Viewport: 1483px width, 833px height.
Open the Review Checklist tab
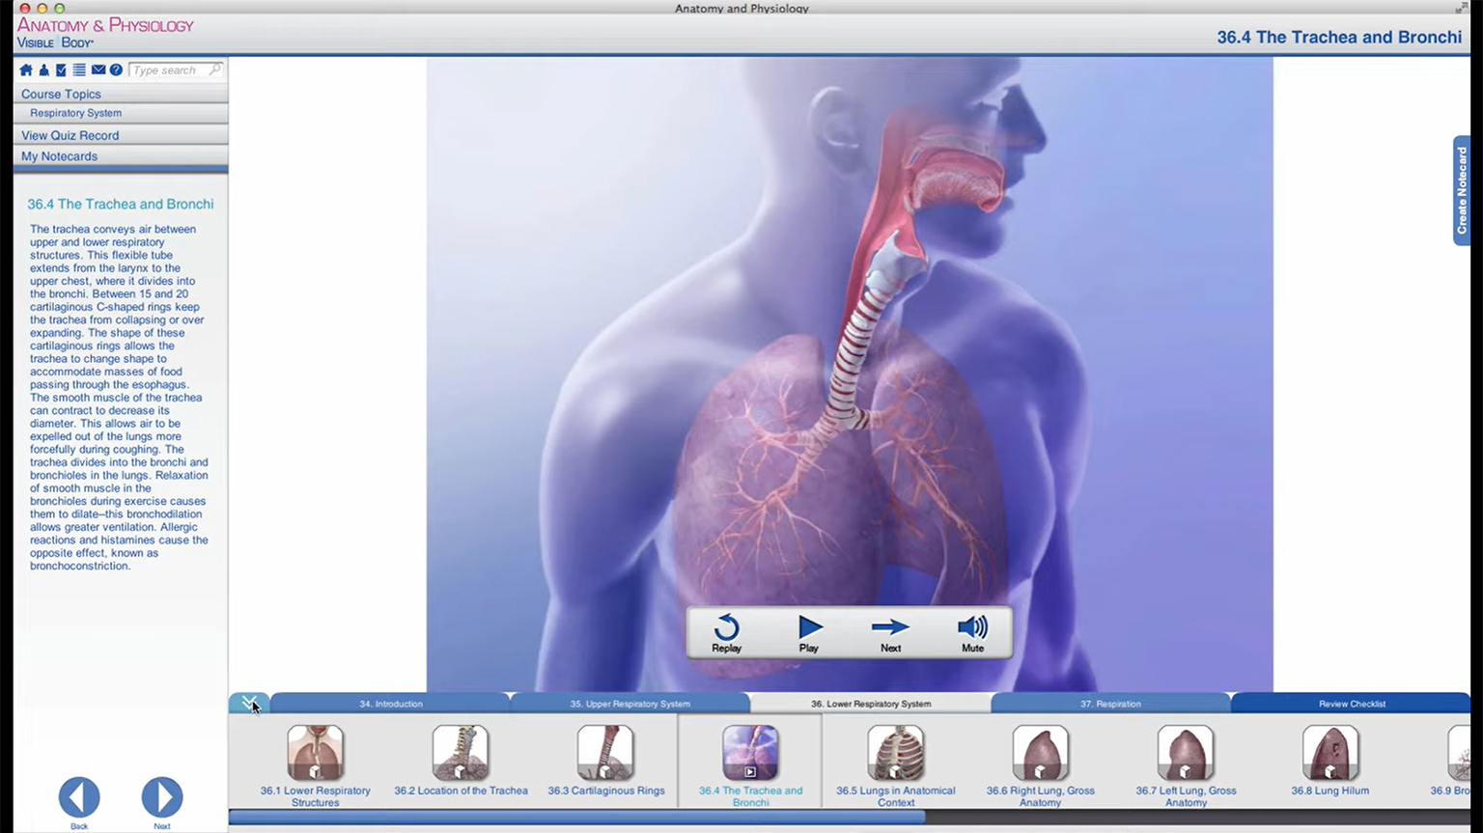[1351, 704]
